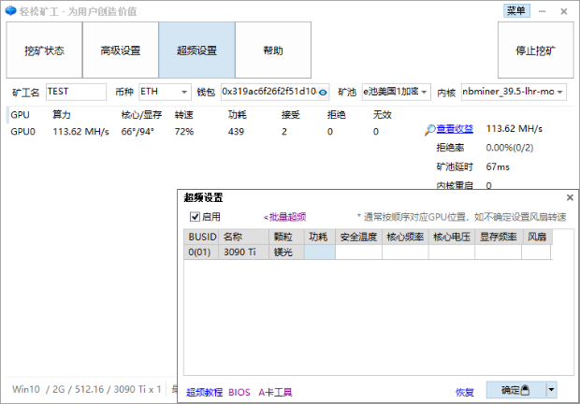Click the 核心/显存 column header
The width and height of the screenshot is (580, 404).
[141, 115]
